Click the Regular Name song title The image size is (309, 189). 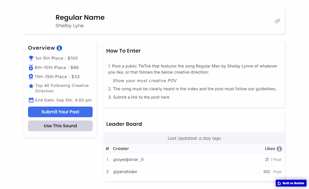tap(80, 17)
